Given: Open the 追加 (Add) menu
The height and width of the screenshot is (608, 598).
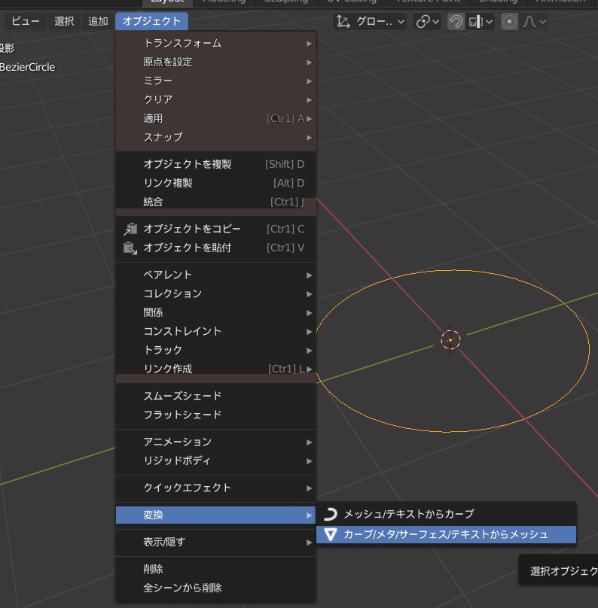Looking at the screenshot, I should coord(98,21).
